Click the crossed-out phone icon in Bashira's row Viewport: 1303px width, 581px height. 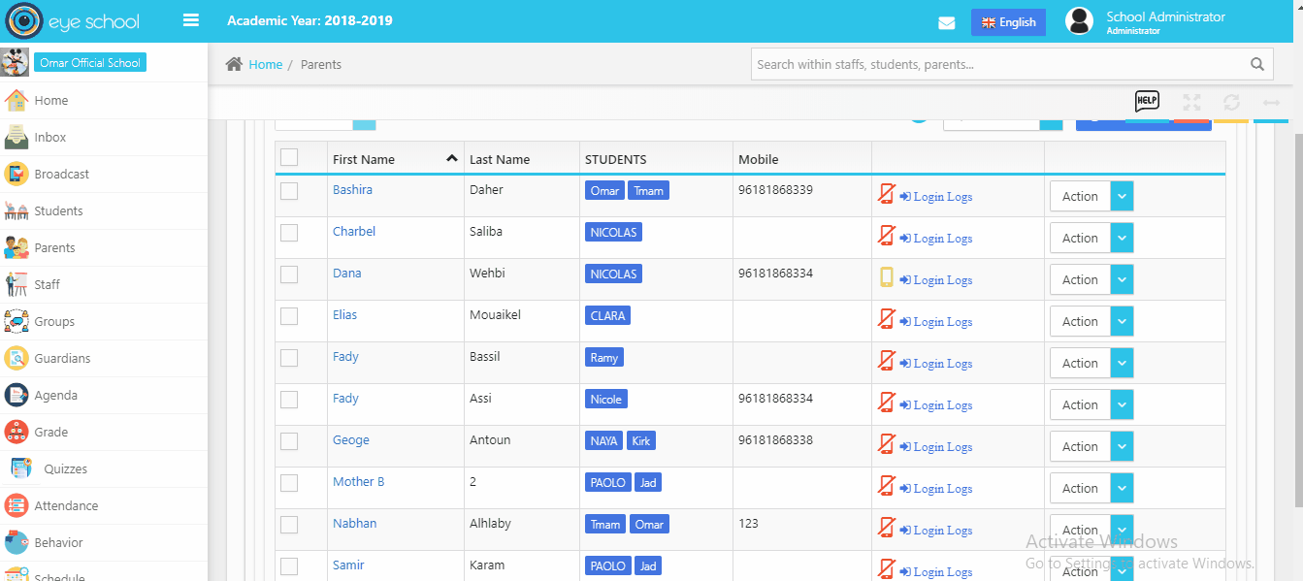tap(886, 194)
